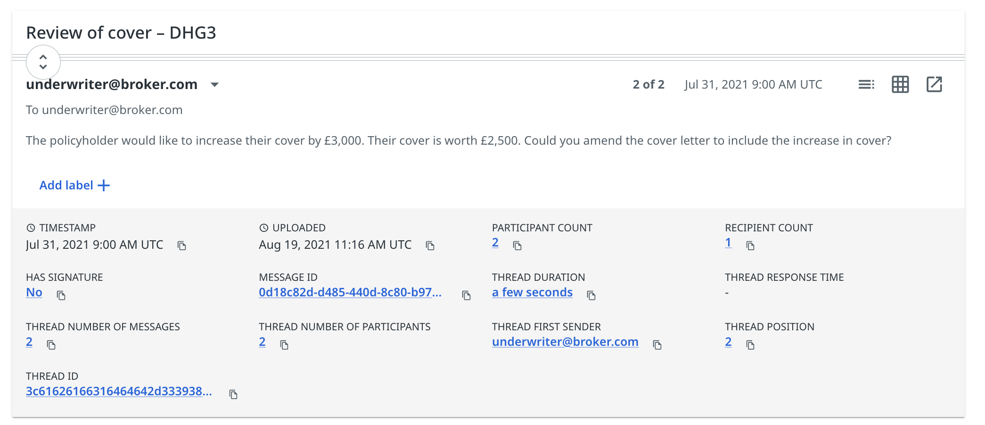
Task: Click the Recipient Count value 1
Action: 728,243
